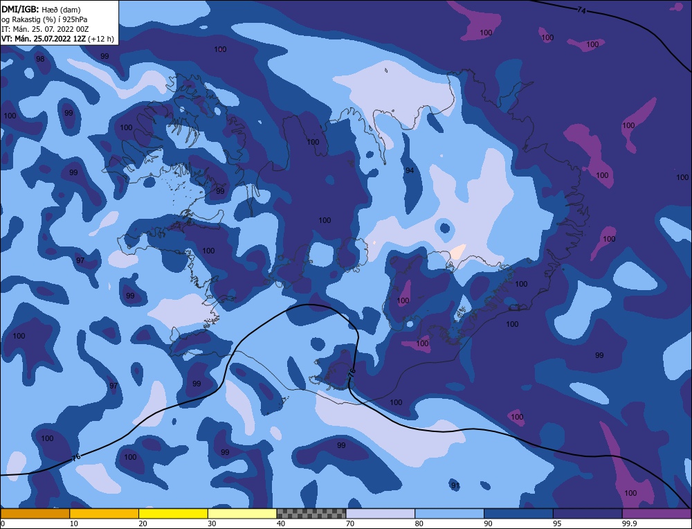The height and width of the screenshot is (529, 692).
Task: Click the 76 contour label near Vestmannaeyjar
Action: (x=352, y=373)
